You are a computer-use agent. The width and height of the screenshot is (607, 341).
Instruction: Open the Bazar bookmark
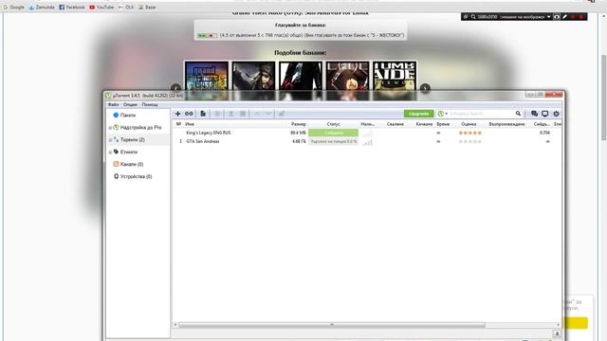(148, 7)
